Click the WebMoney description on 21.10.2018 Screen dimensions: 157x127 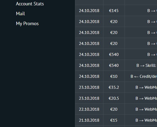(x=146, y=120)
